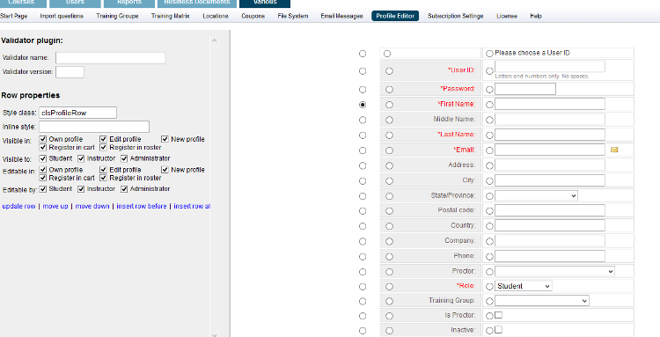The width and height of the screenshot is (660, 337).
Task: Click the panel scroll-up arrow icon
Action: point(214,40)
